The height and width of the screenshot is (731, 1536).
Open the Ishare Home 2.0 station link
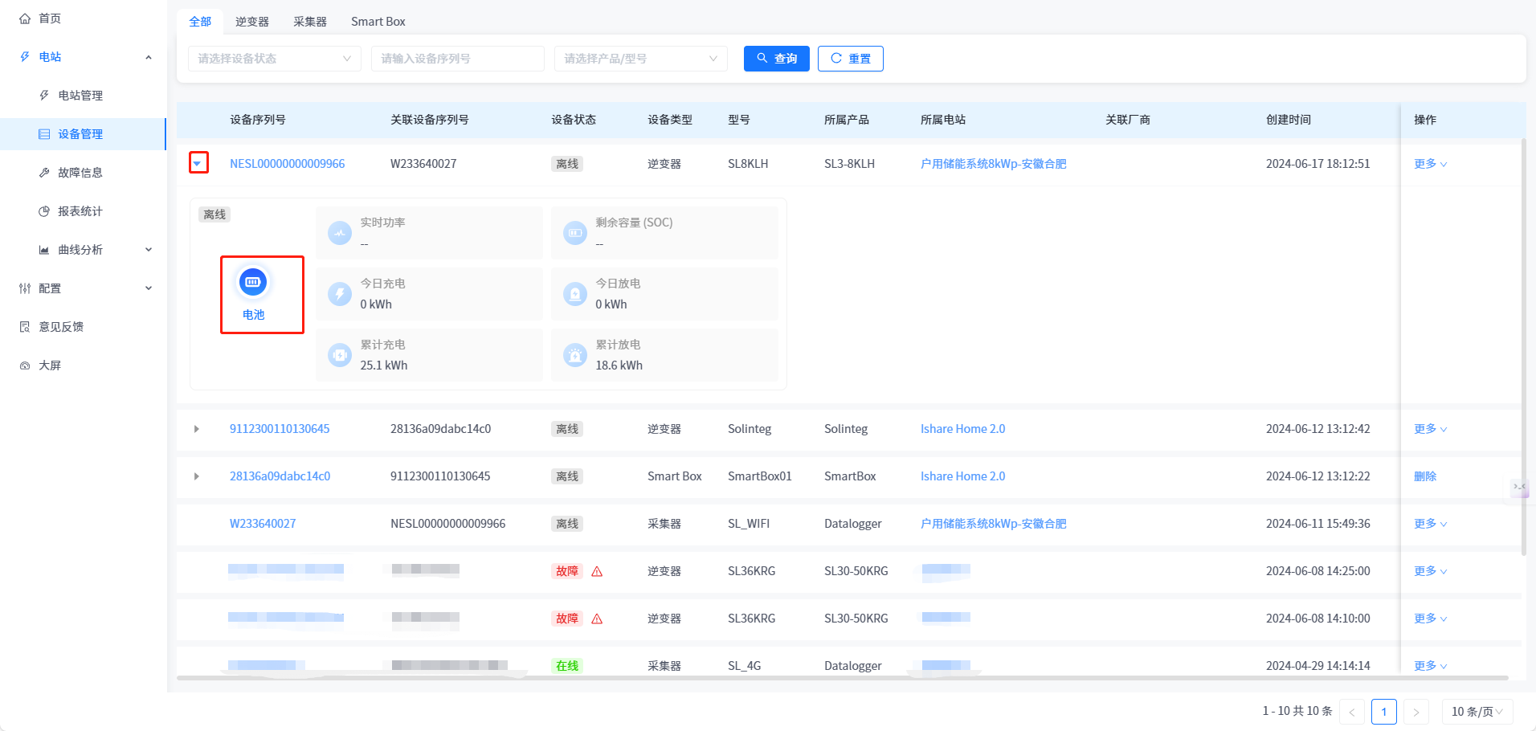click(962, 429)
